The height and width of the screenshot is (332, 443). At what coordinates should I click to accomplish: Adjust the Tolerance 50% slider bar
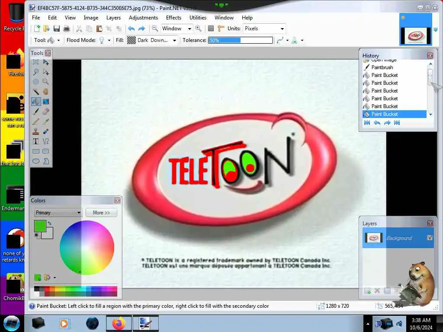point(241,40)
